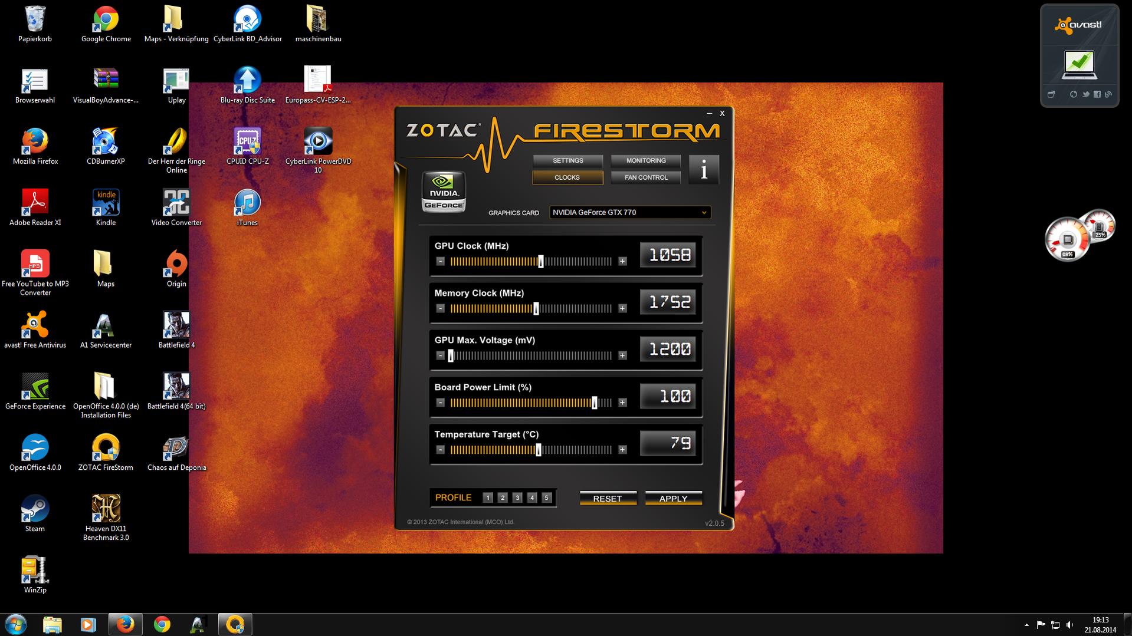Increase GPU Clock with plus button
The image size is (1132, 636).
tap(622, 261)
